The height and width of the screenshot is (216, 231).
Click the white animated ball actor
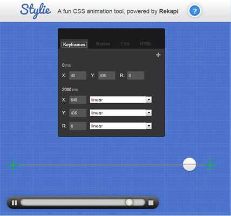189,164
